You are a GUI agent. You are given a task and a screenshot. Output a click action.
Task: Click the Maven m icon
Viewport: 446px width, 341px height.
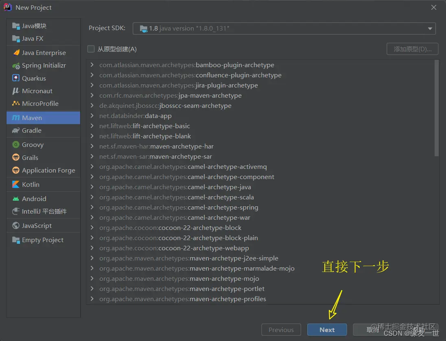(16, 118)
